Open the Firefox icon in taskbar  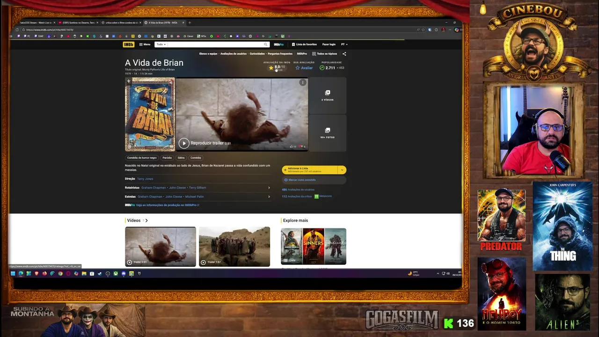[44, 273]
